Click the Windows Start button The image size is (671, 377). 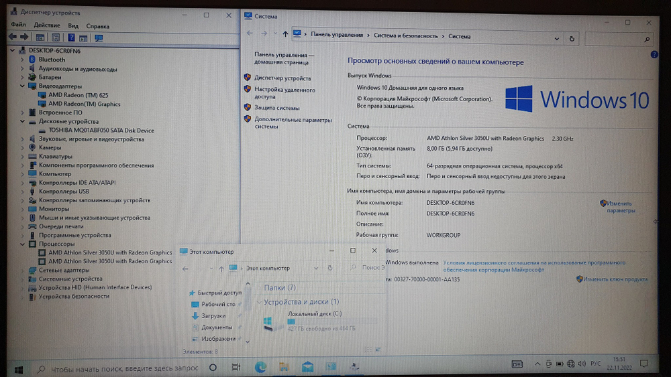click(18, 370)
